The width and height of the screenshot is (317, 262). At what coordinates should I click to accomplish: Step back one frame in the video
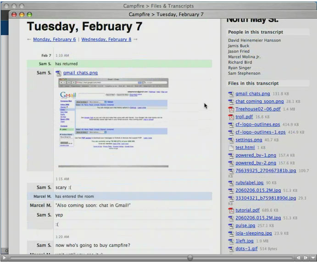pos(299,258)
